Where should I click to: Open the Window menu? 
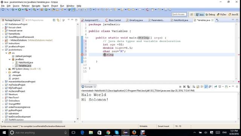point(70,6)
